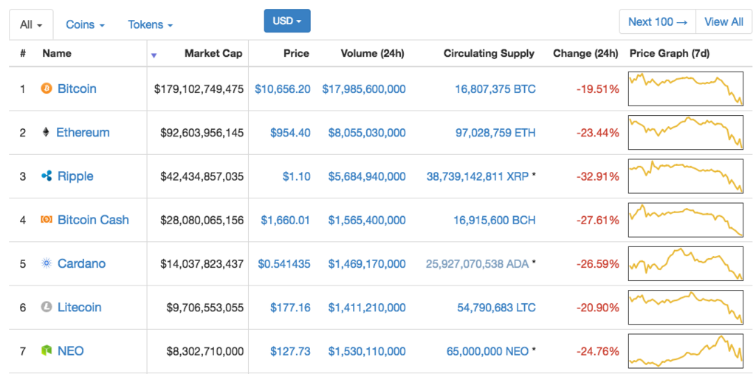Open the Cardano link
The width and height of the screenshot is (756, 374).
coord(81,263)
